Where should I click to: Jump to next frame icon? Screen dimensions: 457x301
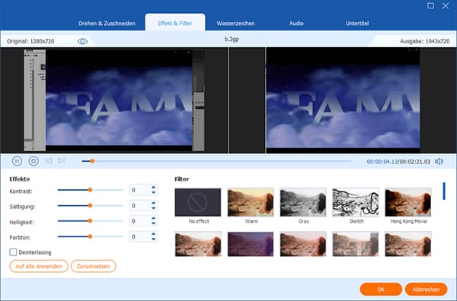61,161
